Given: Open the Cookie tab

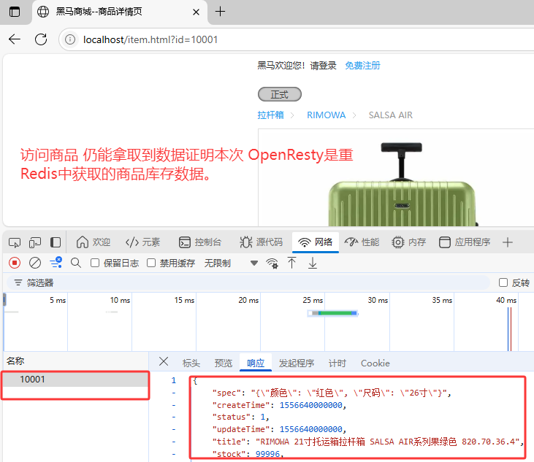Looking at the screenshot, I should coord(375,363).
